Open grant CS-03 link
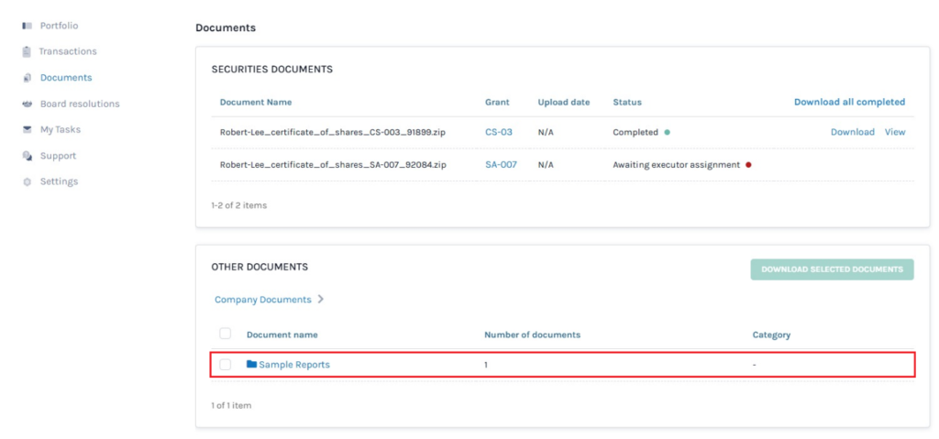The height and width of the screenshot is (439, 939). pos(498,132)
